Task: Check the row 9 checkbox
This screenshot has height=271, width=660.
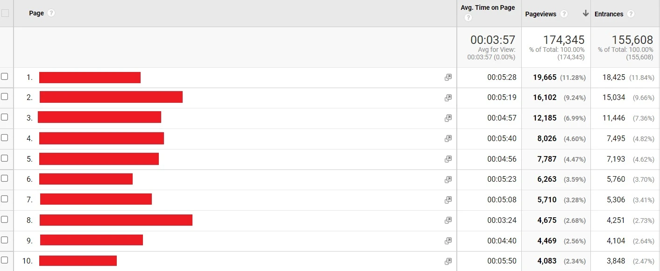Action: [5, 240]
